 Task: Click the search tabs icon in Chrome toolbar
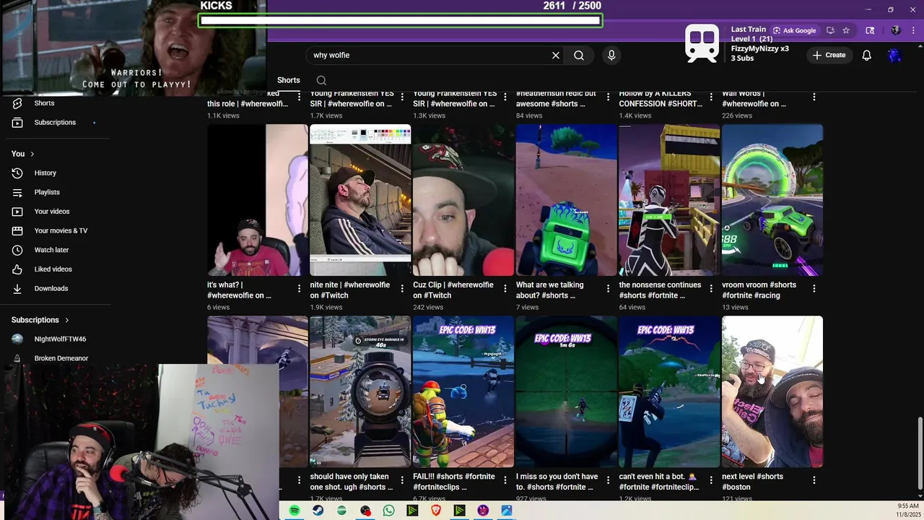point(870,30)
